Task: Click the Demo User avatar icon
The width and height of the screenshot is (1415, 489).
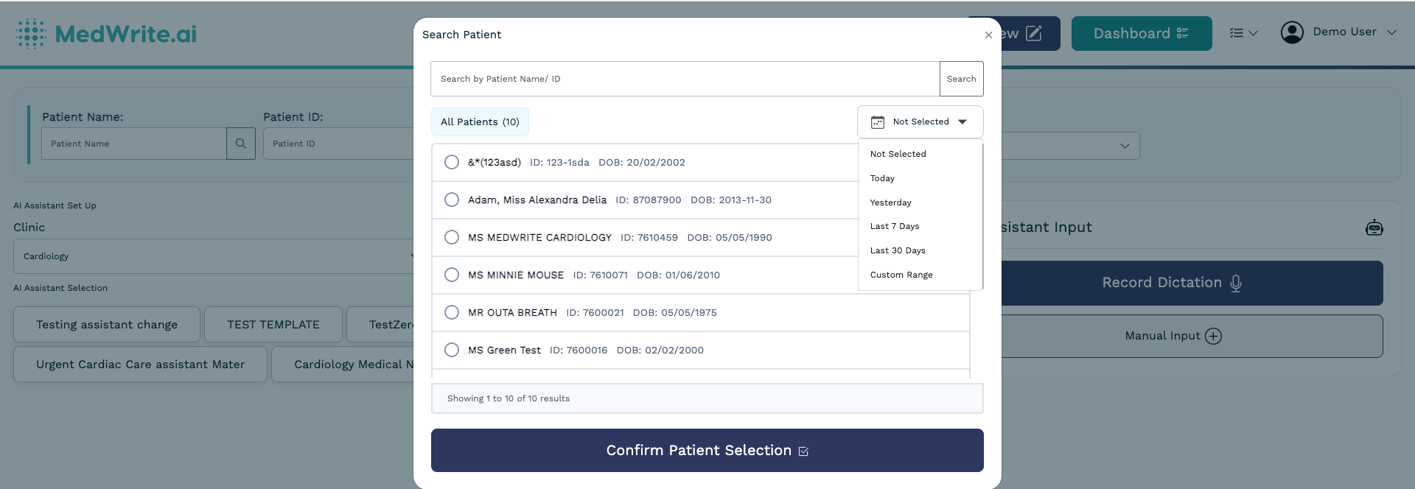Action: 1291,32
